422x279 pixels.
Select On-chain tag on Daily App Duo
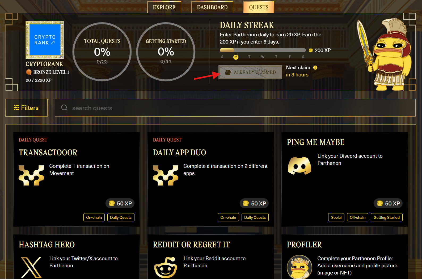228,217
